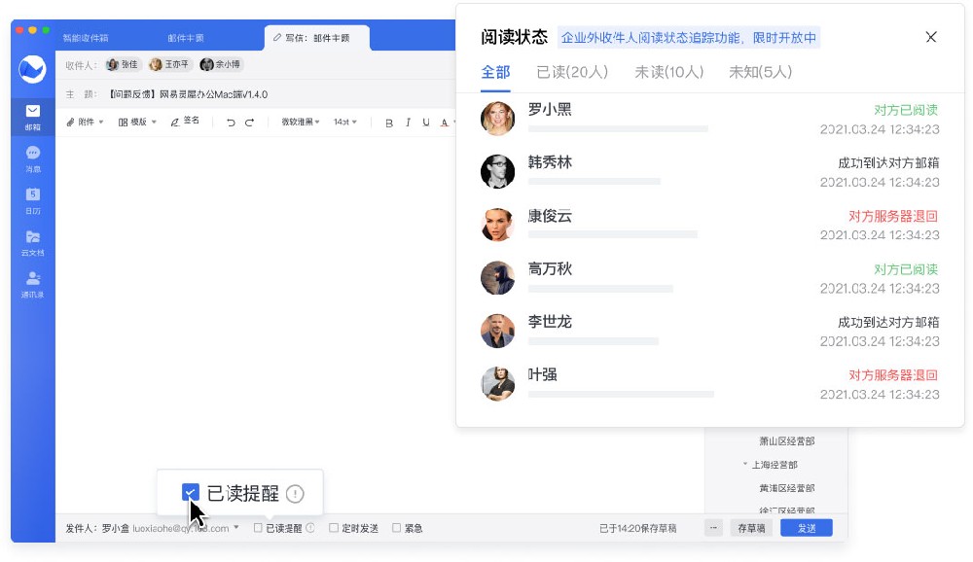Switch to the 未读(10人) tab

pyautogui.click(x=669, y=72)
